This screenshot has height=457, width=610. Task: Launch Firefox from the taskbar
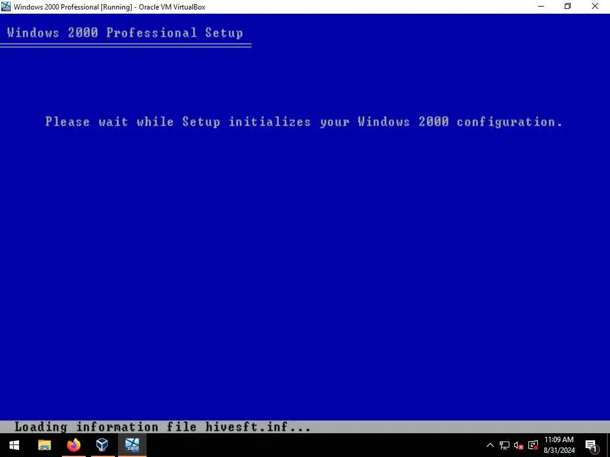(73, 445)
